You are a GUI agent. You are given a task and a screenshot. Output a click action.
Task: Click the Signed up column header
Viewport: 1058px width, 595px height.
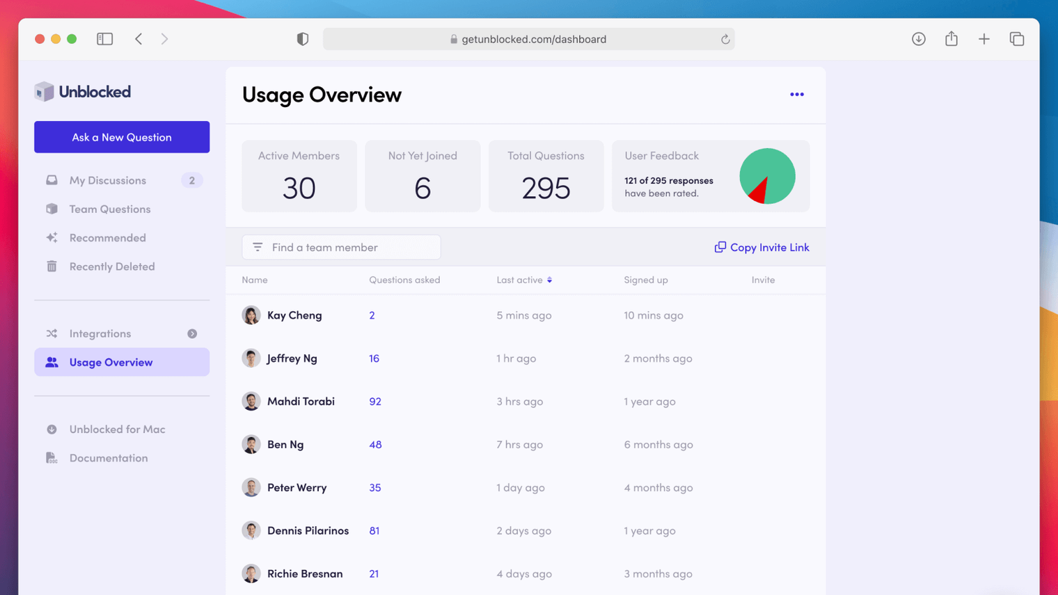click(x=646, y=280)
